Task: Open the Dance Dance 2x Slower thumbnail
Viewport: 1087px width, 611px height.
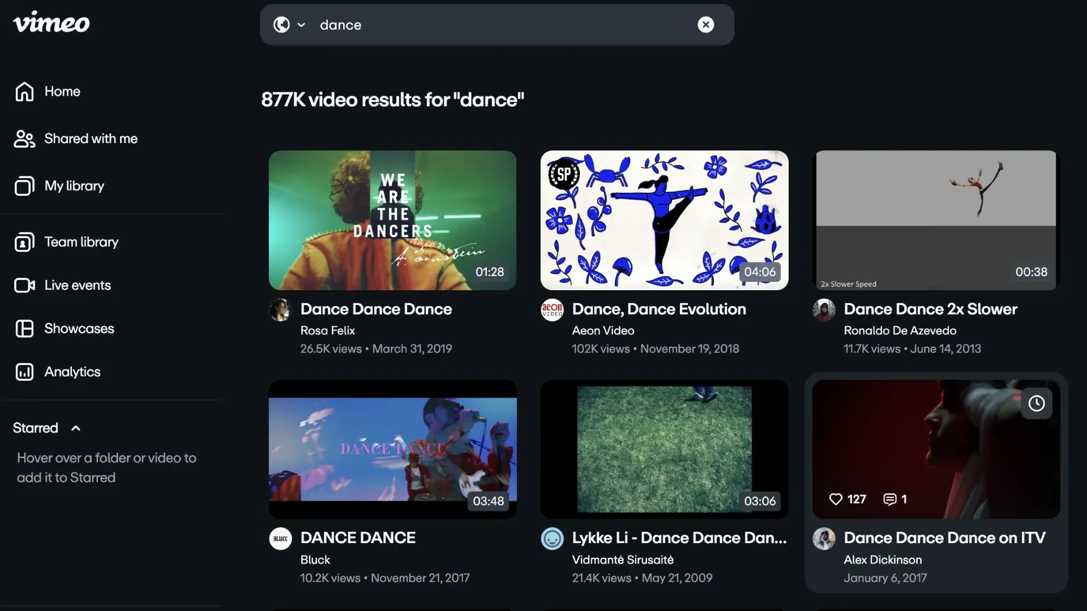Action: 935,221
